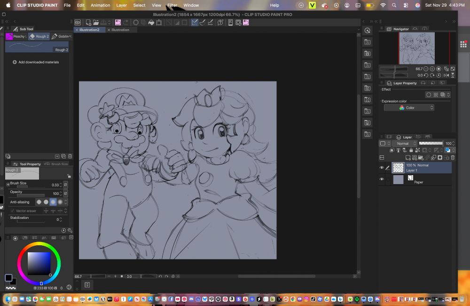The width and height of the screenshot is (470, 306).
Task: Select the Rough 2 sub tool entry
Action: tap(37, 47)
